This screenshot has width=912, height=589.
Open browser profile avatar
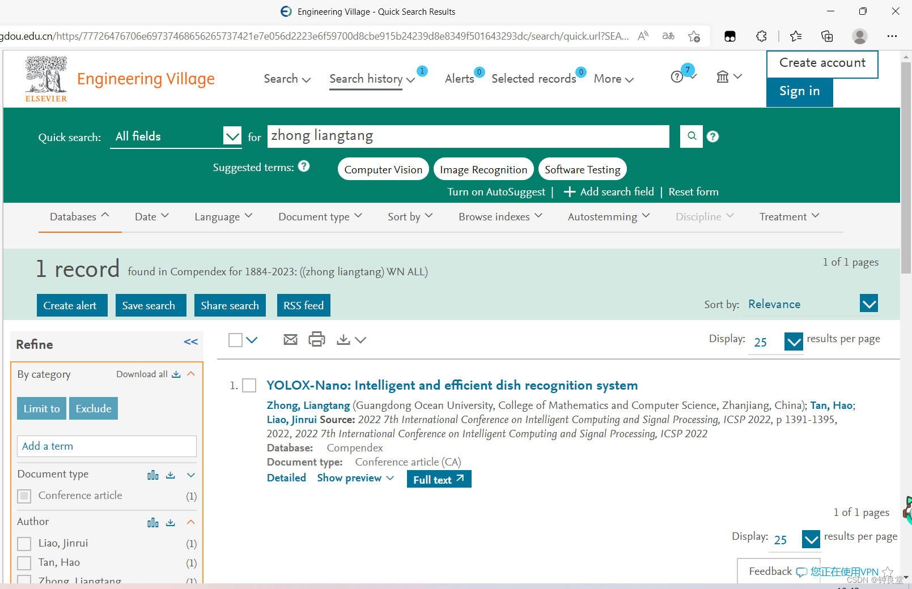tap(860, 36)
